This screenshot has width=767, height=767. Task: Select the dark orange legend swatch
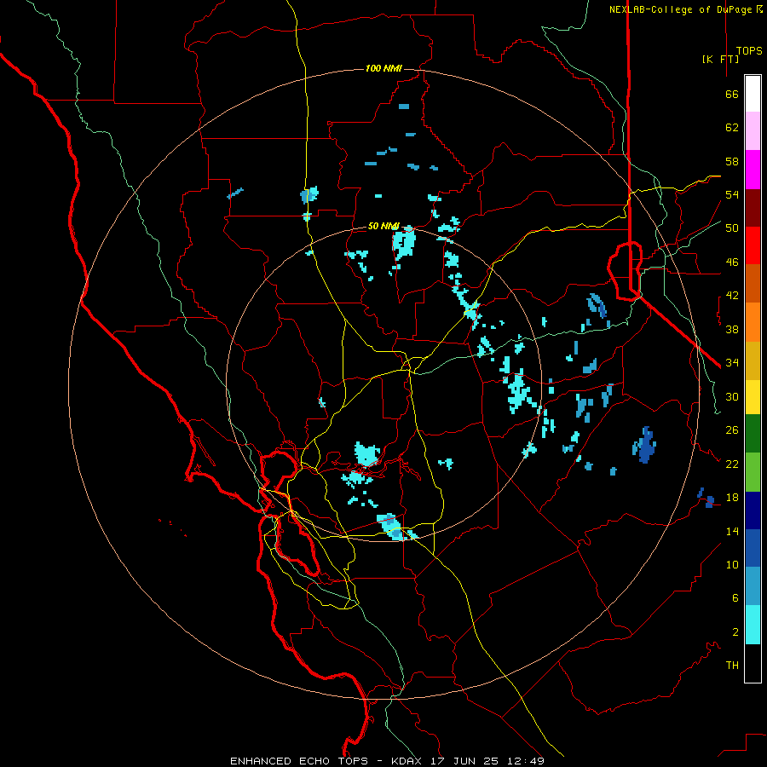pyautogui.click(x=753, y=283)
